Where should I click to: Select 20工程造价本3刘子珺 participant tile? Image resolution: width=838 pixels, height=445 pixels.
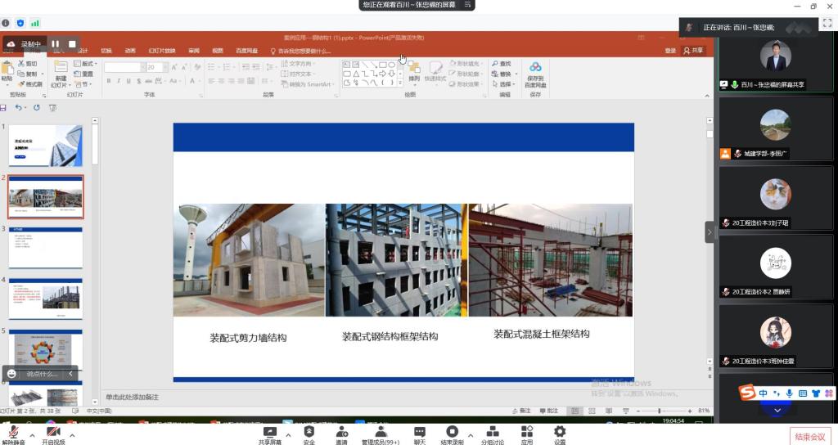[x=776, y=198]
